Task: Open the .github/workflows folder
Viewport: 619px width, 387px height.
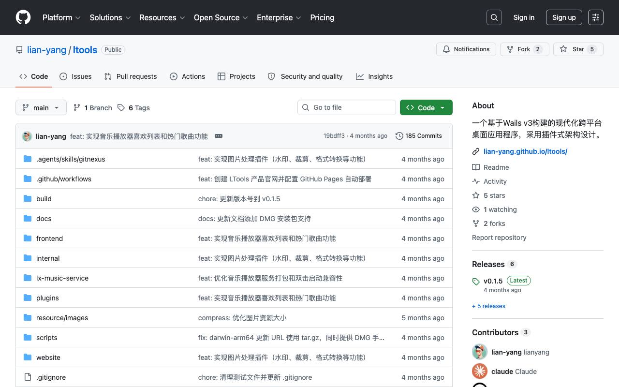Action: [x=64, y=179]
